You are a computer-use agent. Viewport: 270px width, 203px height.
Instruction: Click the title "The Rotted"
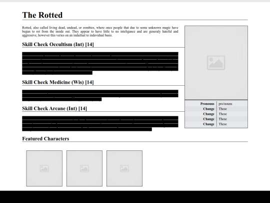pos(42,15)
